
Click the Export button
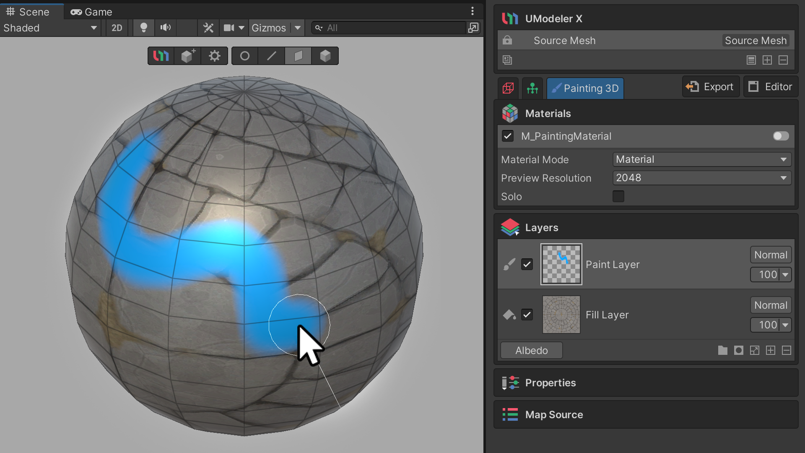pyautogui.click(x=711, y=87)
